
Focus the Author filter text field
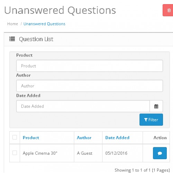click(x=90, y=86)
